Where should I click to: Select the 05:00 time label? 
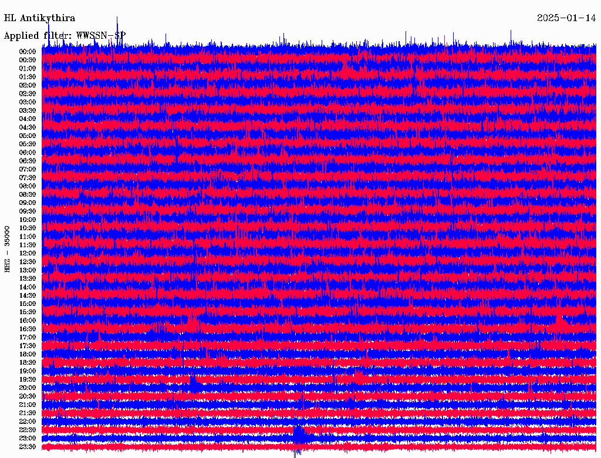[x=28, y=136]
